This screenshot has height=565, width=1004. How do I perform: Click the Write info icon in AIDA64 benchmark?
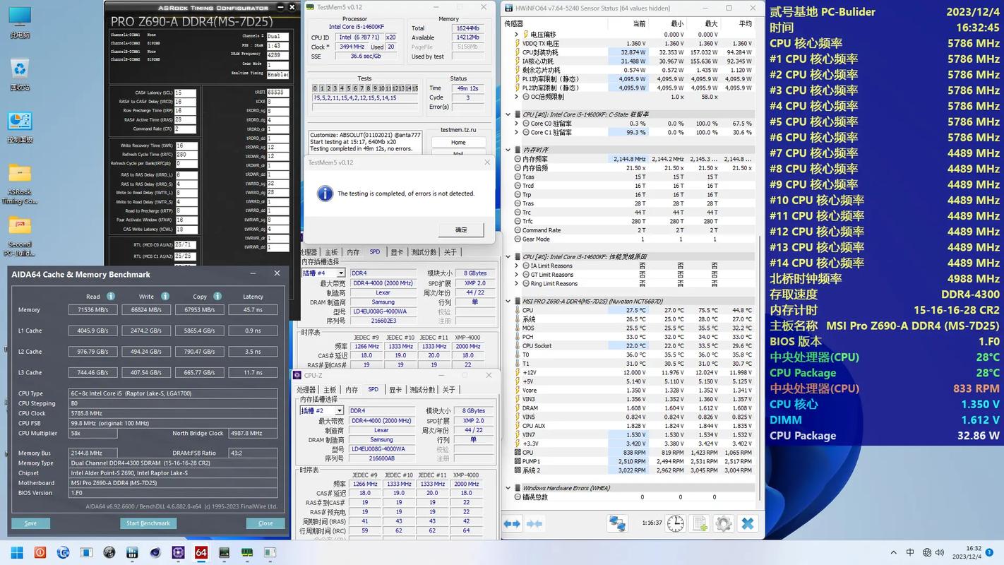pos(165,297)
